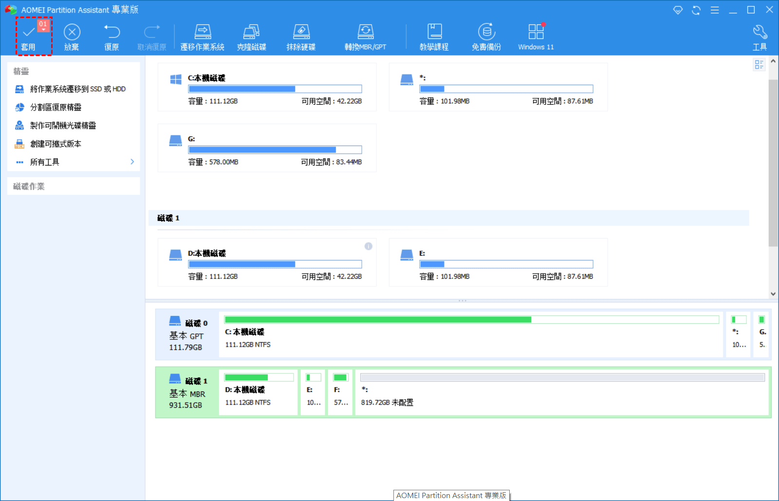Screen dimensions: 779x501
Task: Select D: 111.12GB NTFS block on 磁碟 1
Action: click(x=259, y=392)
